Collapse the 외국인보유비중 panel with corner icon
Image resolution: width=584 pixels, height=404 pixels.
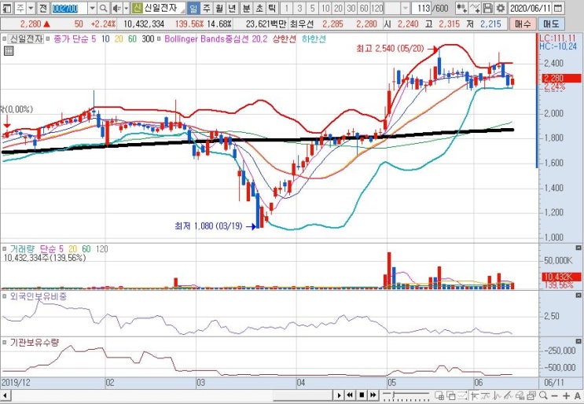tap(578, 295)
